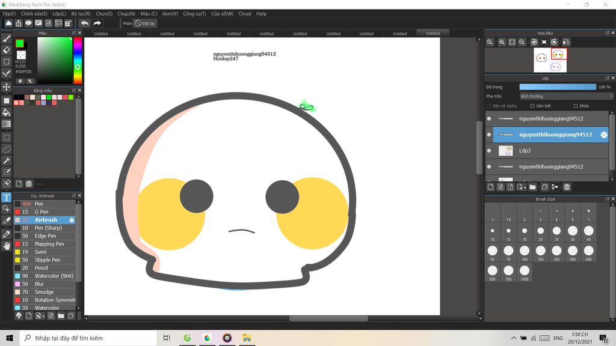Pick size 500 in the Brush Size panel

[492, 272]
